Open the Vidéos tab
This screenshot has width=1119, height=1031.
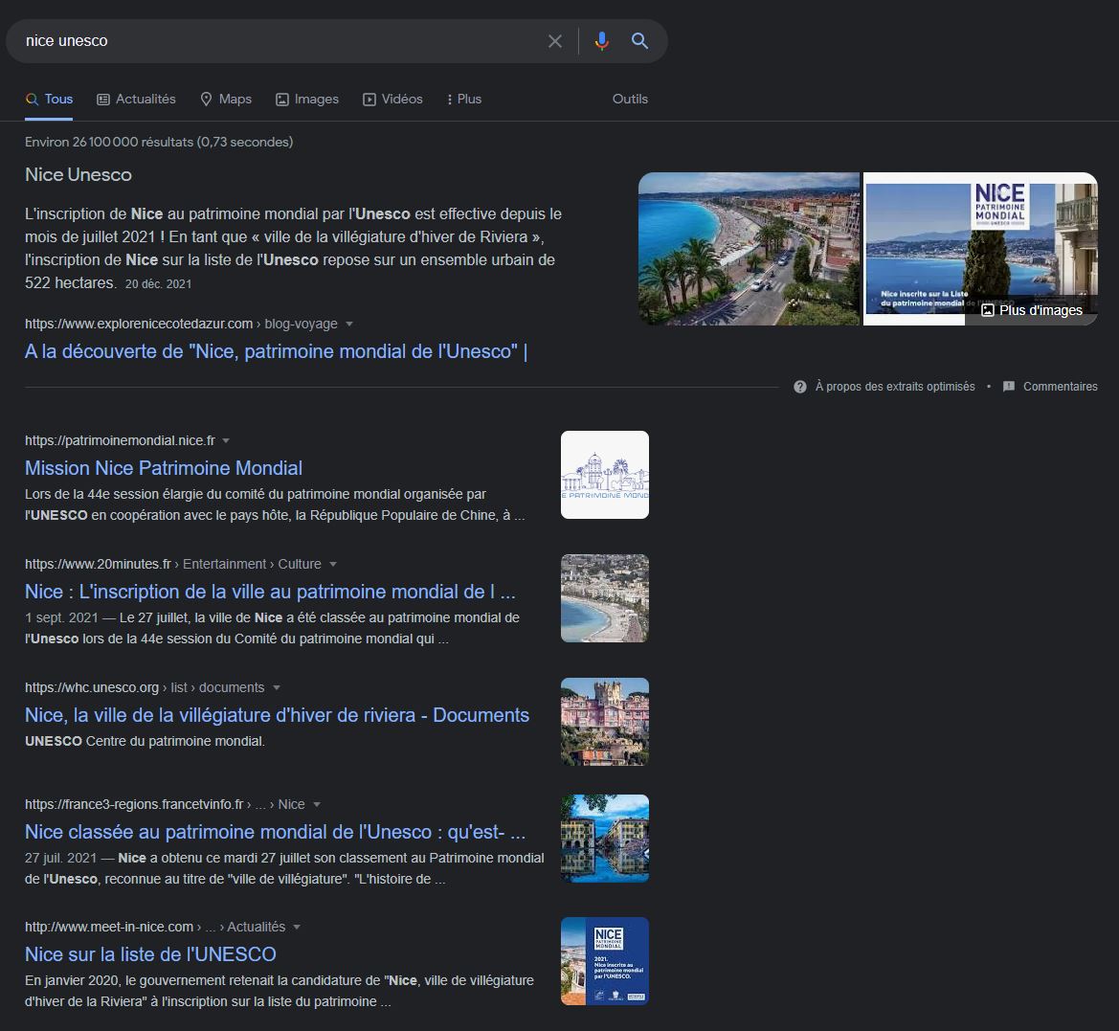coord(392,100)
